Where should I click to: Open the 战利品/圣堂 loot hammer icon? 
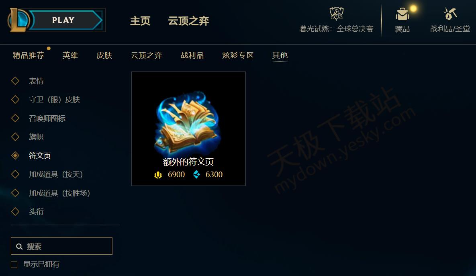[x=450, y=14]
